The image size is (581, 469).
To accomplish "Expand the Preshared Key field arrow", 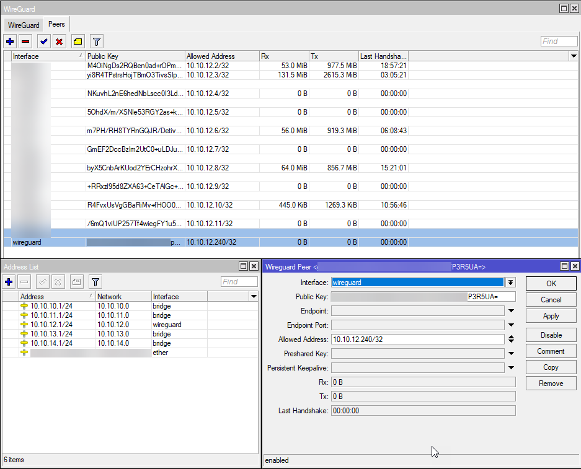I will click(511, 354).
